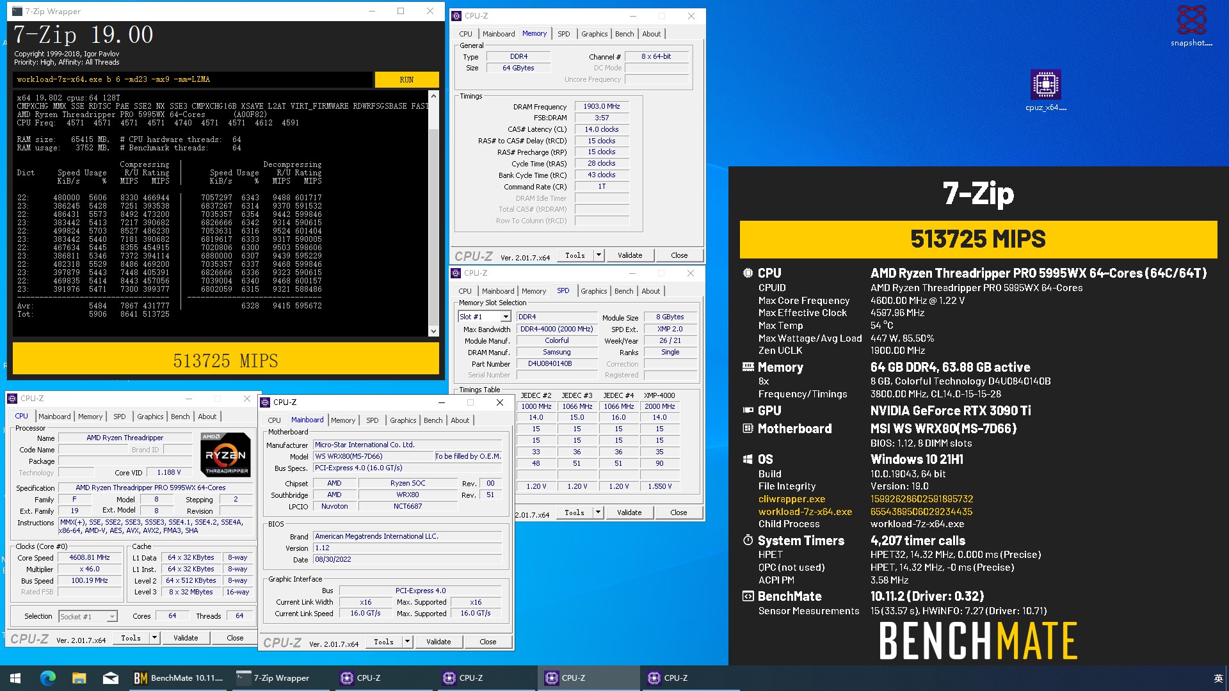Click Tools button in the CPU window

click(131, 638)
